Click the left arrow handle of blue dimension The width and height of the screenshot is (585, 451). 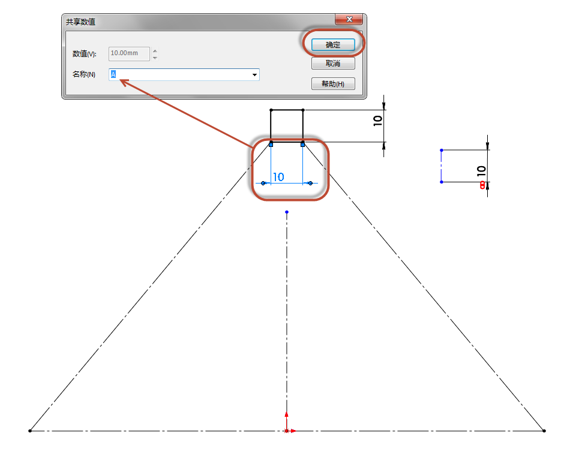263,183
